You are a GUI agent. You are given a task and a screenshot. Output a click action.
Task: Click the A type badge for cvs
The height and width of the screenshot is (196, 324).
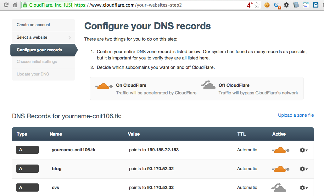[27, 188]
